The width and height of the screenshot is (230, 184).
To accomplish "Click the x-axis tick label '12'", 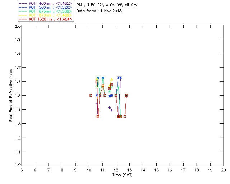I will pyautogui.click(x=116, y=170).
